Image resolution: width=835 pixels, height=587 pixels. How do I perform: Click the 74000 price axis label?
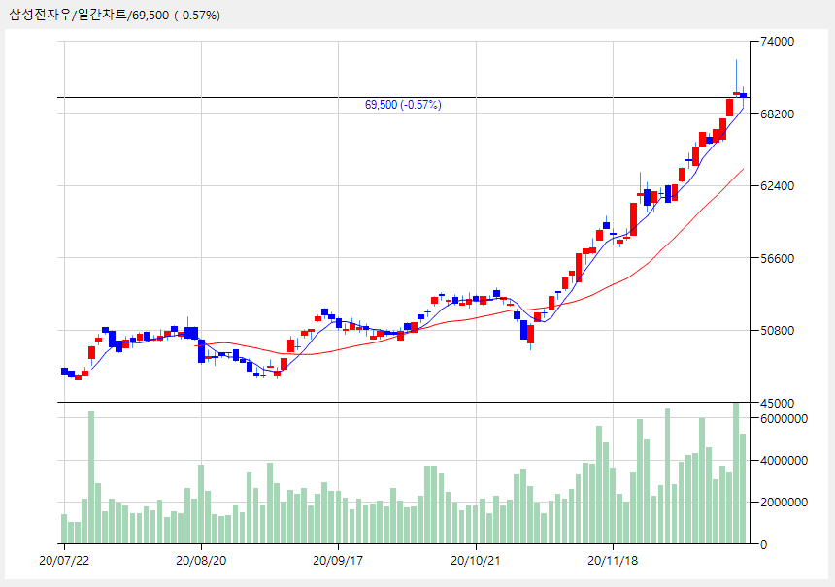pos(778,42)
